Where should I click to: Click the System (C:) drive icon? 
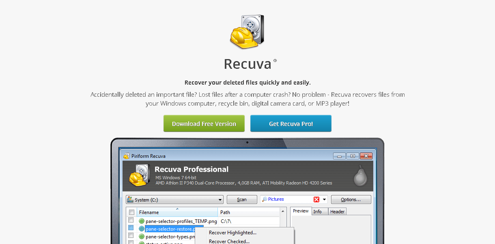(130, 199)
